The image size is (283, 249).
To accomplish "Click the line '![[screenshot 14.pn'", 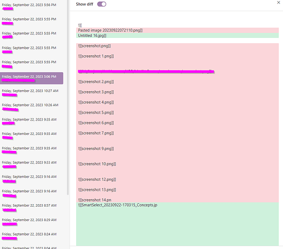I will pos(95,200).
